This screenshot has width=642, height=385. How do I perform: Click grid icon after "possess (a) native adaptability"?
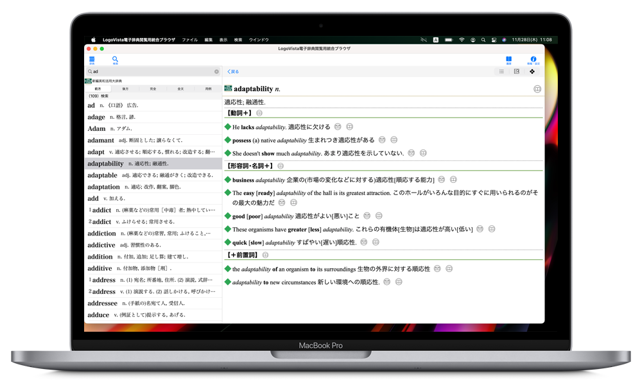coord(394,140)
